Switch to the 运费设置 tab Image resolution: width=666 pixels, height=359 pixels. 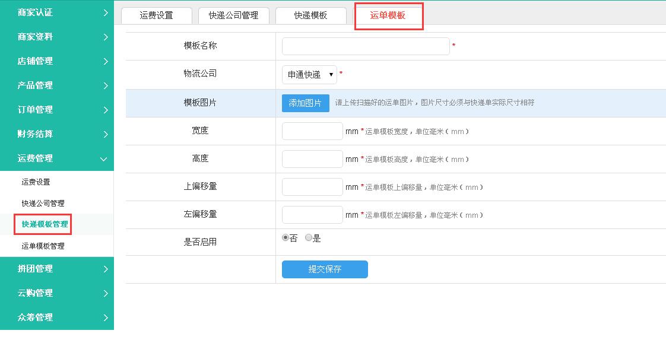(157, 15)
